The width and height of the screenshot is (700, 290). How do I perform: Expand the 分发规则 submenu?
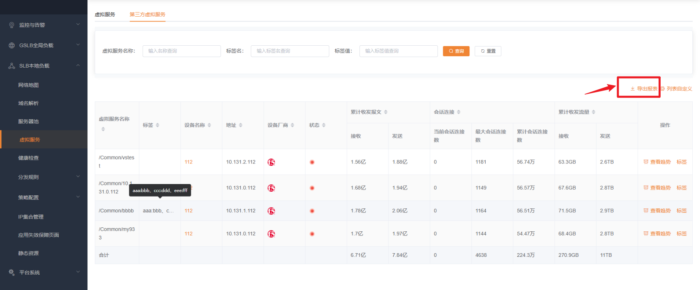coord(78,177)
